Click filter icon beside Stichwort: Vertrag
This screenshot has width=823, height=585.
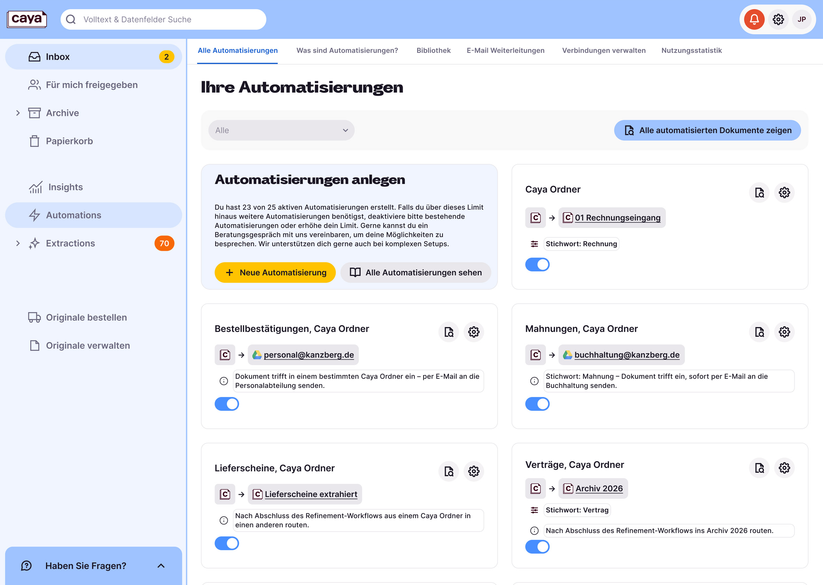point(534,510)
